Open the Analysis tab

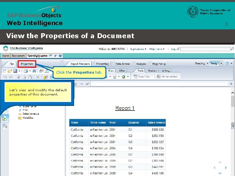tap(141, 64)
